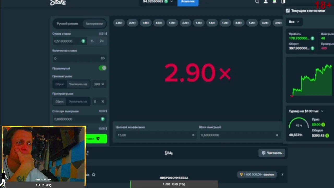The height and width of the screenshot is (188, 334).
Task: Click the Стоп при выигрыше input field
Action: [x=79, y=119]
